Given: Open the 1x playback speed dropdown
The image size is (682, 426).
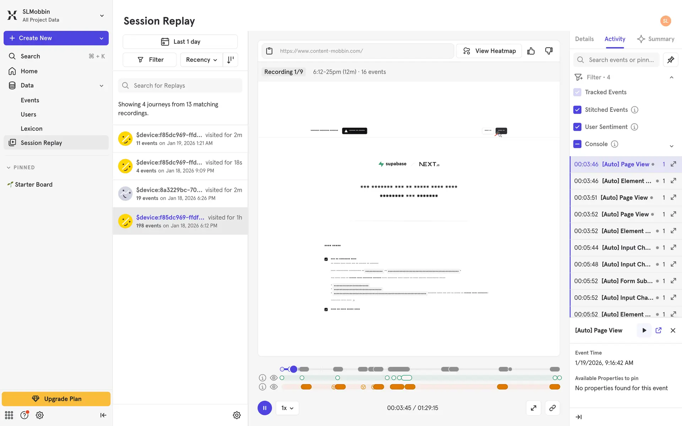Looking at the screenshot, I should coord(287,408).
